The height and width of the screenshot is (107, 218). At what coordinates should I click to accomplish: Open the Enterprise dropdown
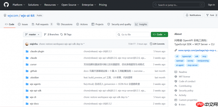tap(89, 5)
